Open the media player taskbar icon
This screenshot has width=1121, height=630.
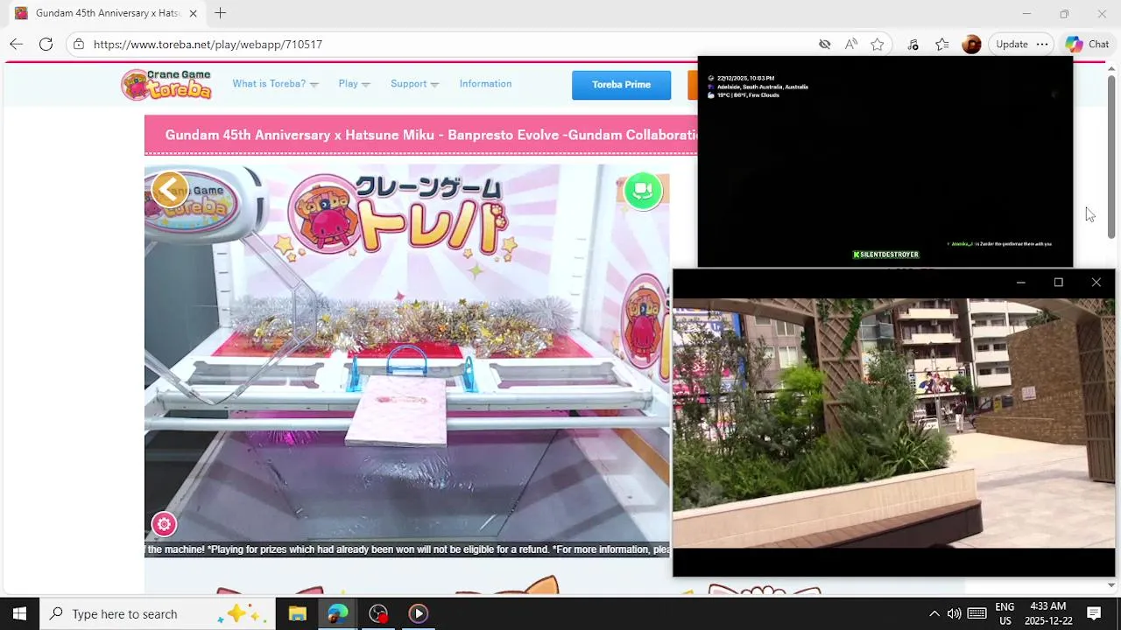[x=419, y=613]
